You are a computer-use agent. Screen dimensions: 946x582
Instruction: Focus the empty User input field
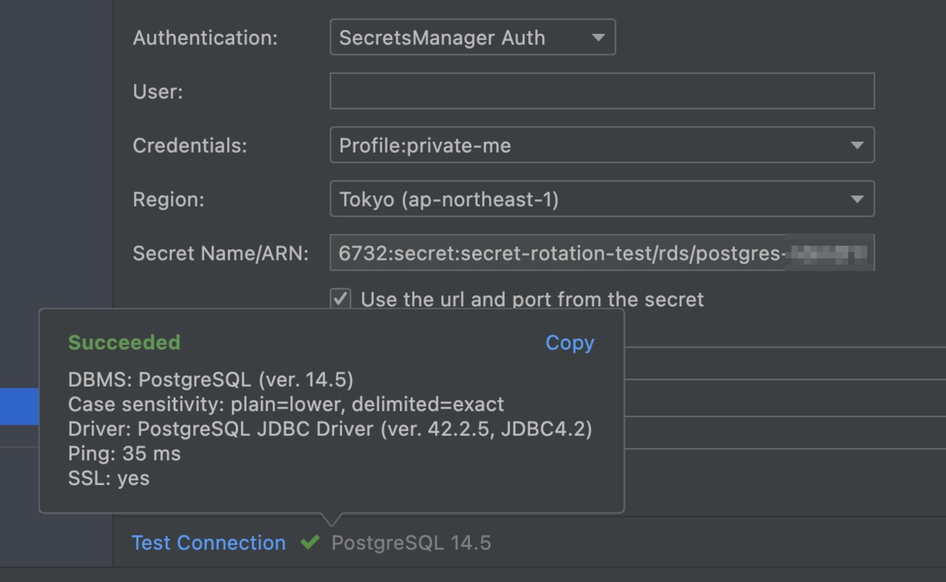tap(601, 91)
